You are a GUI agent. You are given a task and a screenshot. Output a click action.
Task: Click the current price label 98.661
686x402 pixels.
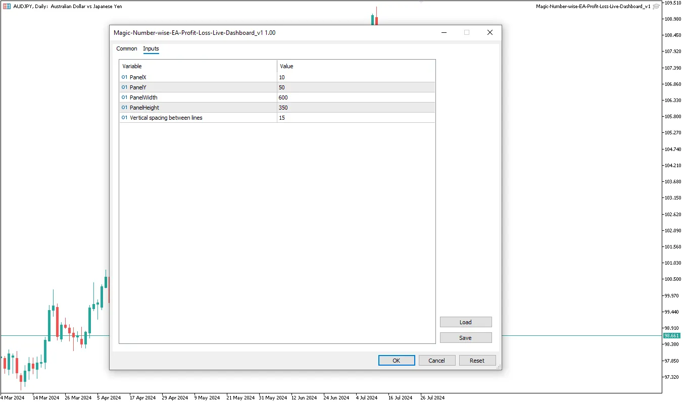pos(672,335)
